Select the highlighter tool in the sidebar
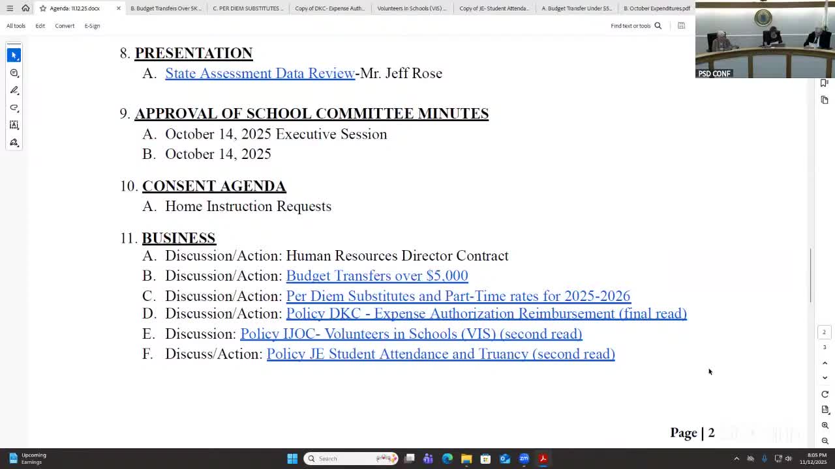The height and width of the screenshot is (469, 835). coord(14,108)
